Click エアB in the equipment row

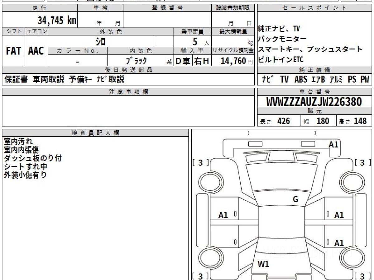pyautogui.click(x=318, y=80)
